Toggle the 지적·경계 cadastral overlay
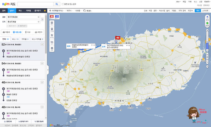Viewport: 211px width, 127px height. pyautogui.click(x=182, y=11)
